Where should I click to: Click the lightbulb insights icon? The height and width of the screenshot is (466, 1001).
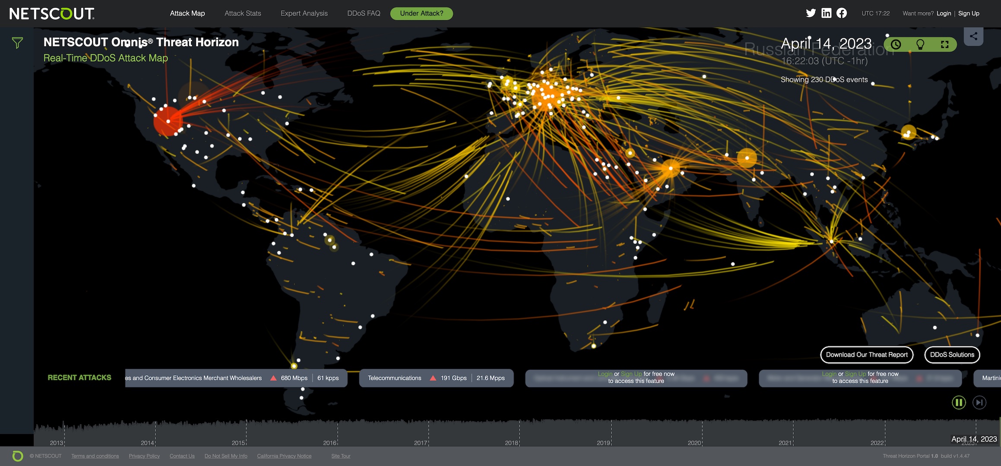pos(920,44)
